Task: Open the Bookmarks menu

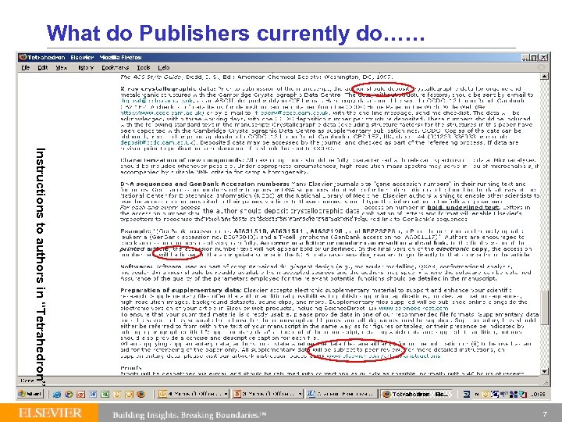Action: click(x=115, y=67)
